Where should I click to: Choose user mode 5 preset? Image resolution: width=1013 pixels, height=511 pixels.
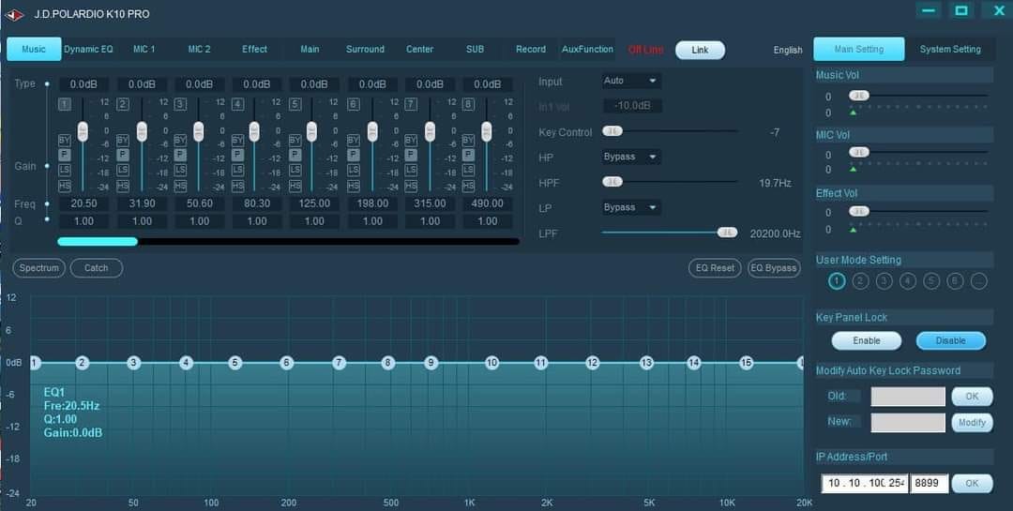(931, 281)
